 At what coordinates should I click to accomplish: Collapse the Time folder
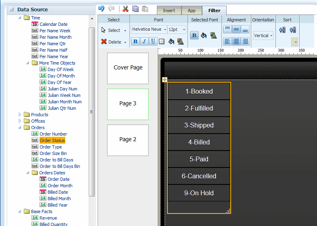(20, 18)
